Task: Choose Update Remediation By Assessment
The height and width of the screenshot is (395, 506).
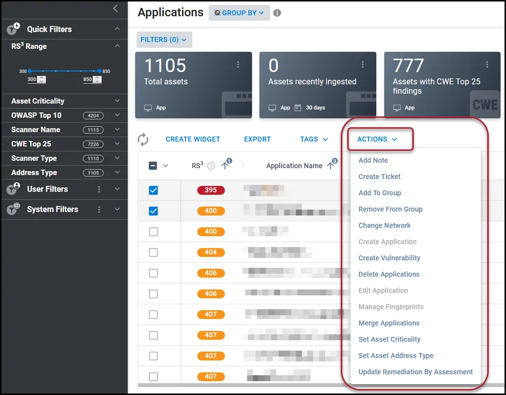Action: [x=416, y=372]
